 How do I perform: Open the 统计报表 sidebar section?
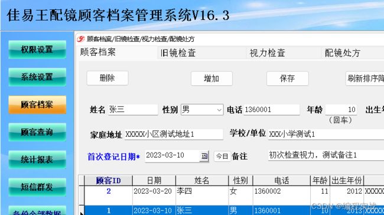click(37, 160)
